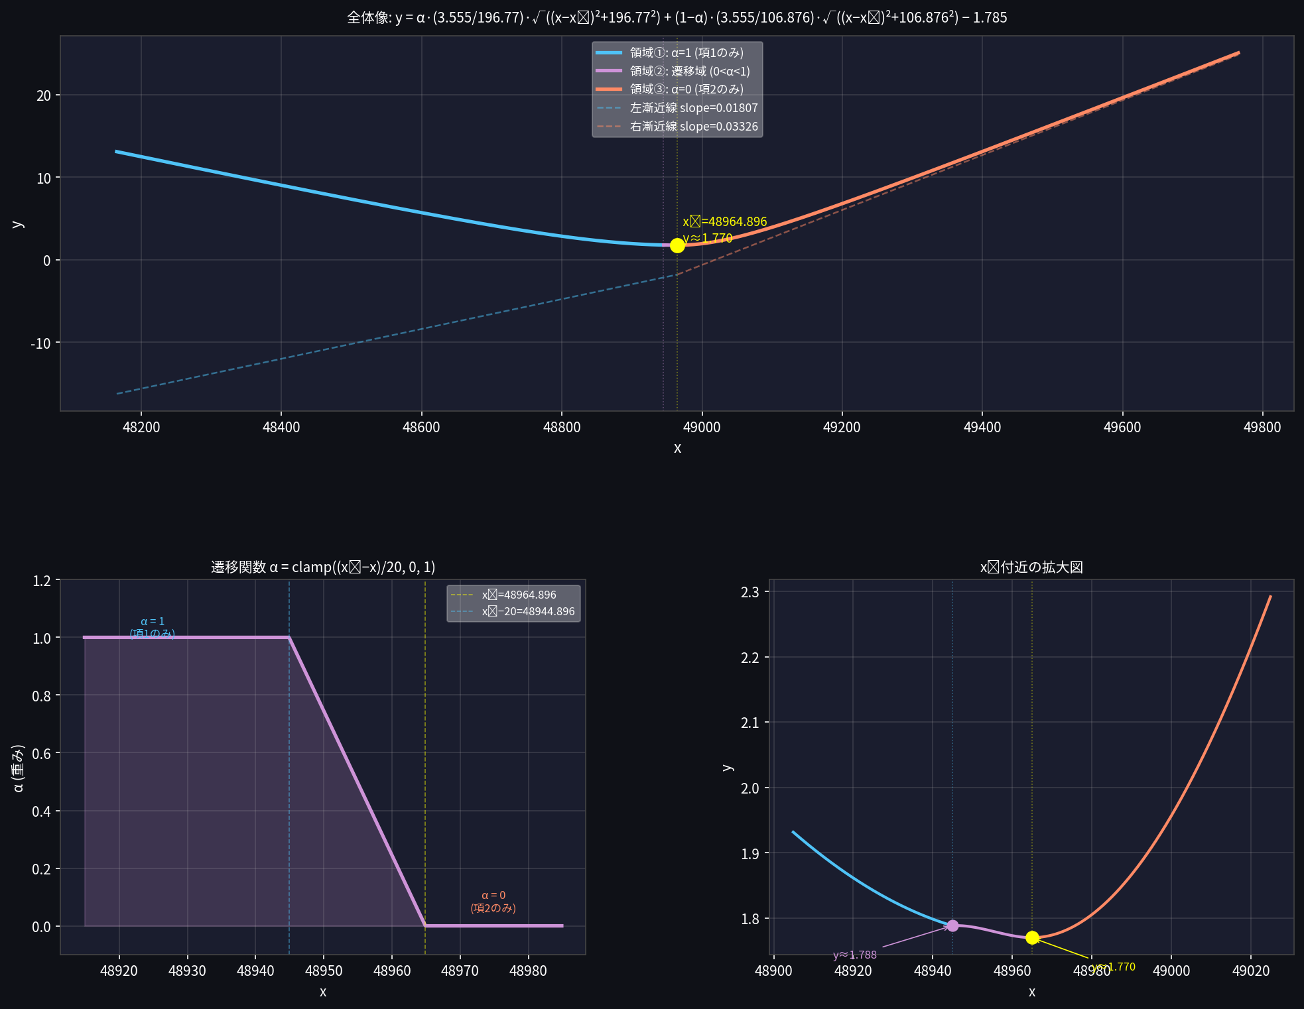Click the 右漸近線 slope=0.03326 legend entry
1304x1009 pixels.
point(693,127)
